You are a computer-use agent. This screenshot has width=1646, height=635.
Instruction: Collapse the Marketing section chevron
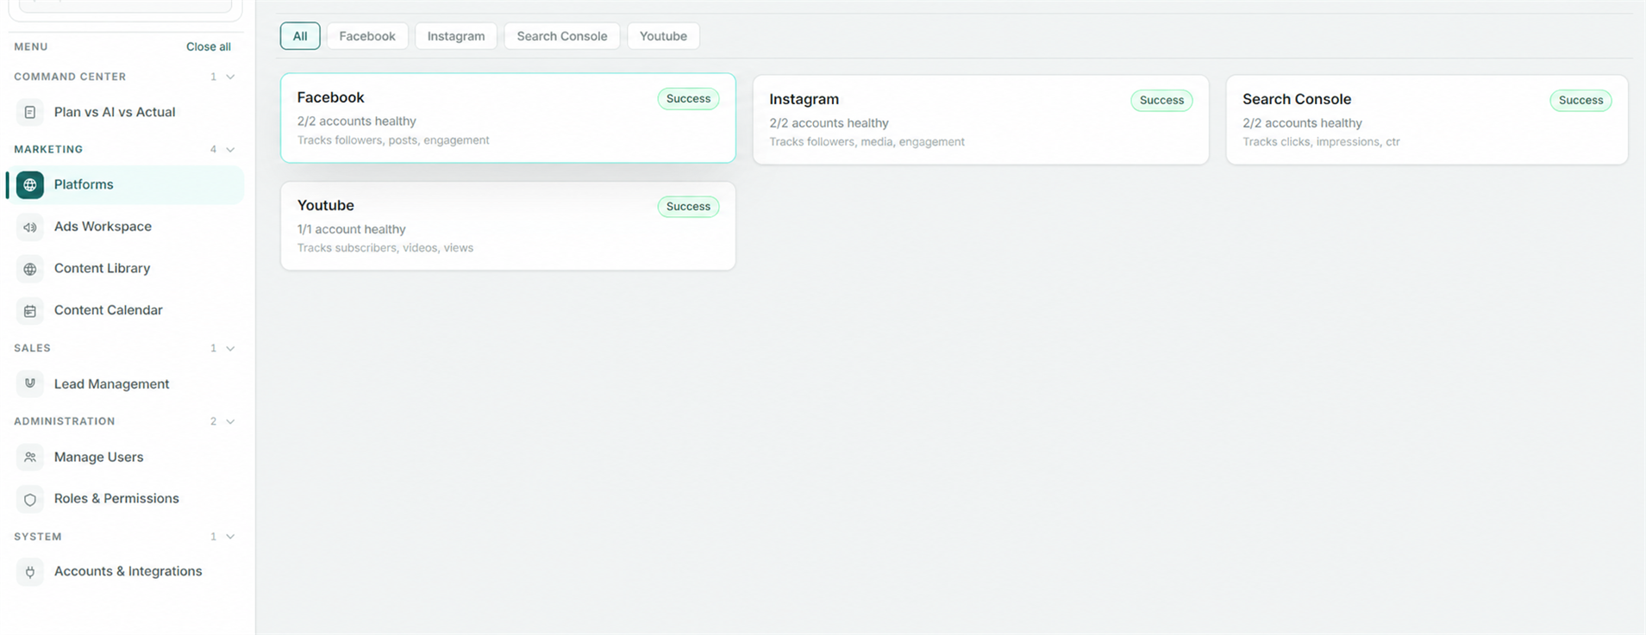pos(230,149)
